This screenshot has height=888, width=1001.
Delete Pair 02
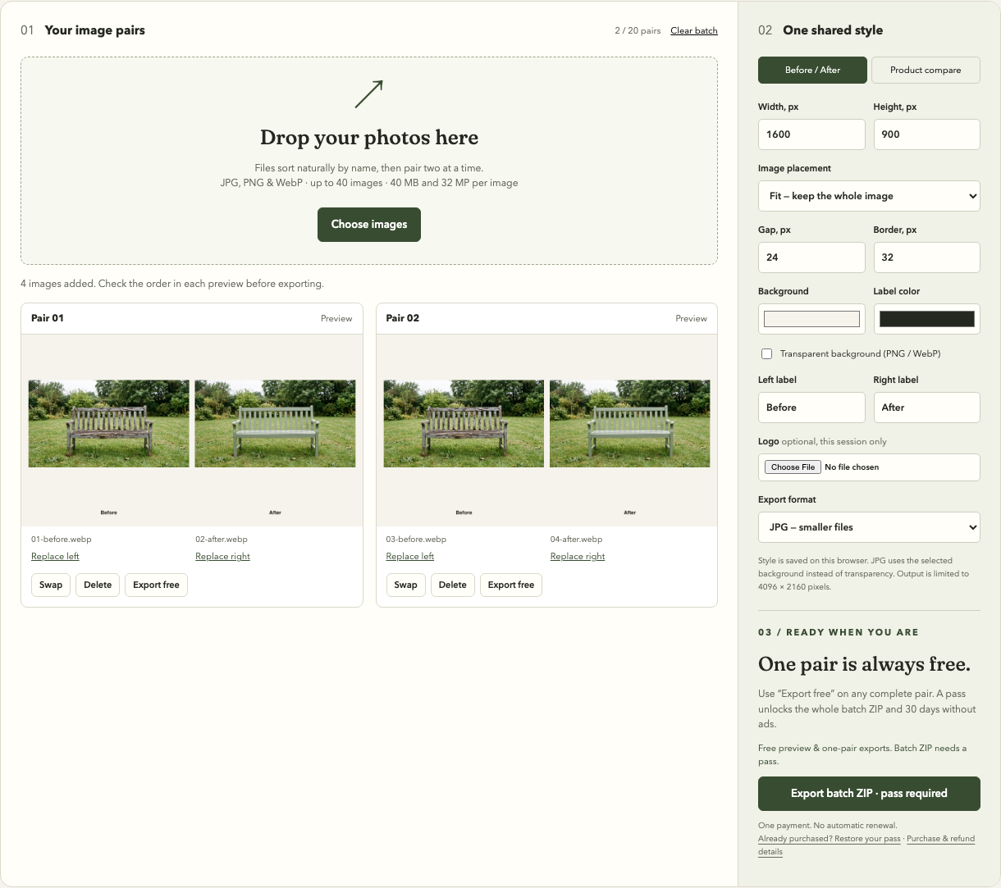point(452,585)
